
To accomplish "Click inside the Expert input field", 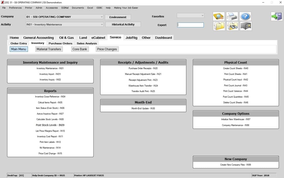I will point(190,25).
